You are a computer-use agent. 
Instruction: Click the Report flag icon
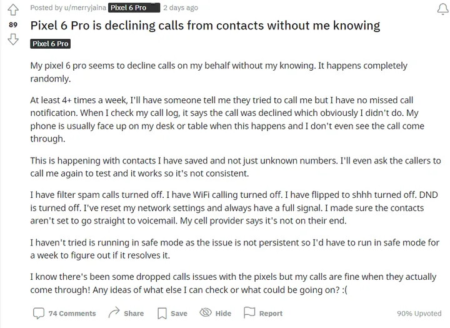coord(249,313)
